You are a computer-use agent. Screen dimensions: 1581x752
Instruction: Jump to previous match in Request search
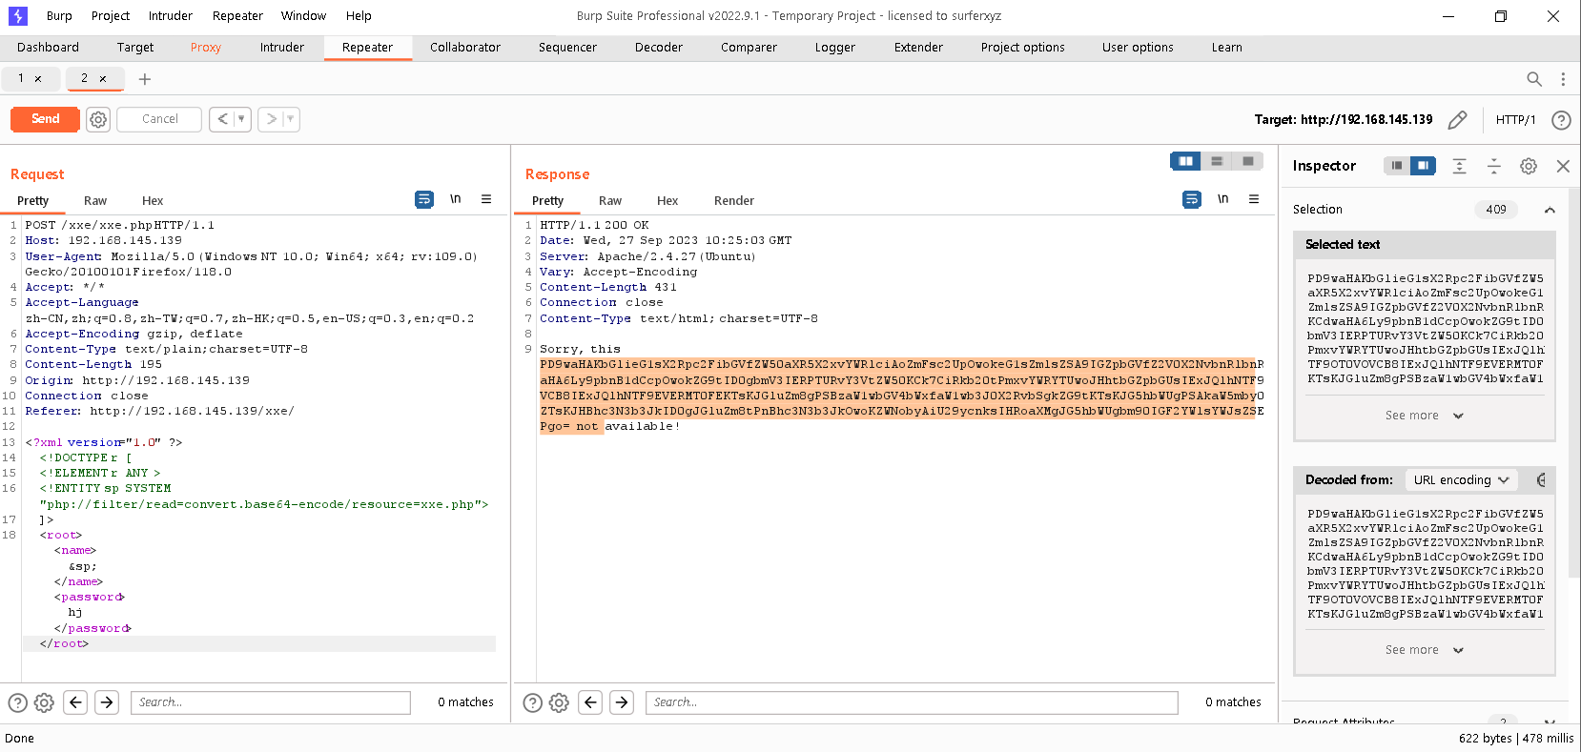76,702
